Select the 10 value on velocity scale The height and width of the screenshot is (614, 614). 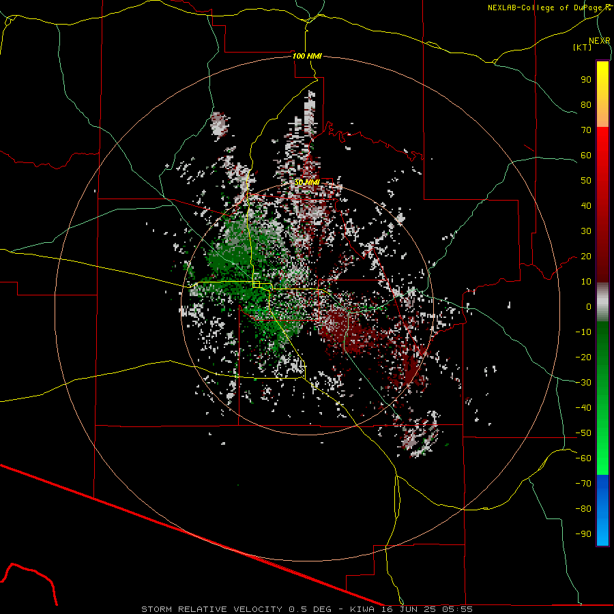586,282
